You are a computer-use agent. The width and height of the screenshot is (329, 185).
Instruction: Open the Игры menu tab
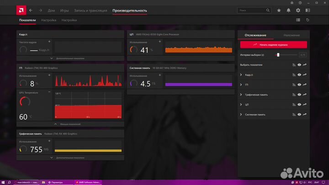(64, 11)
